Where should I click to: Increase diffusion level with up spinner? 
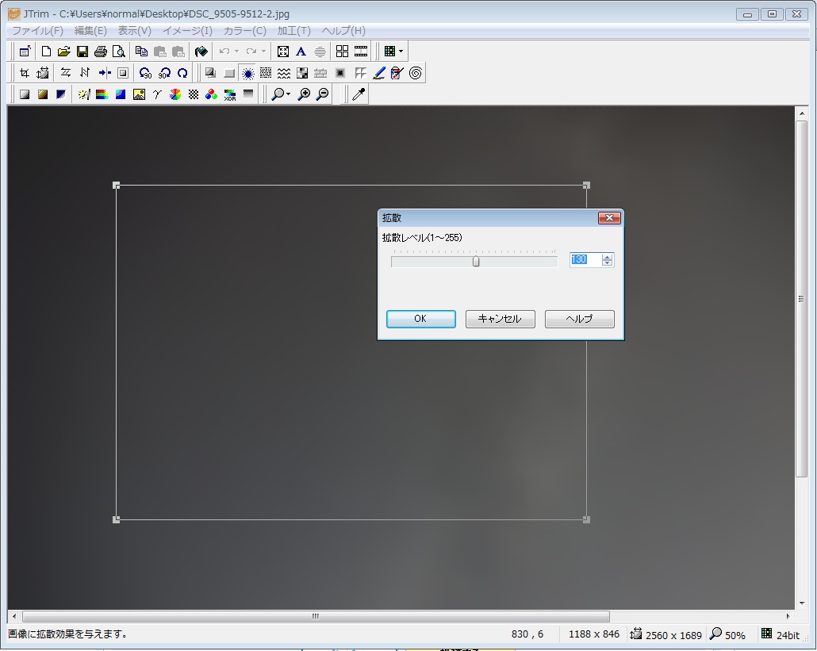pyautogui.click(x=607, y=257)
